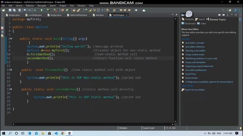Go forward in the Help view
The height and width of the screenshot is (136, 243).
click(x=224, y=15)
